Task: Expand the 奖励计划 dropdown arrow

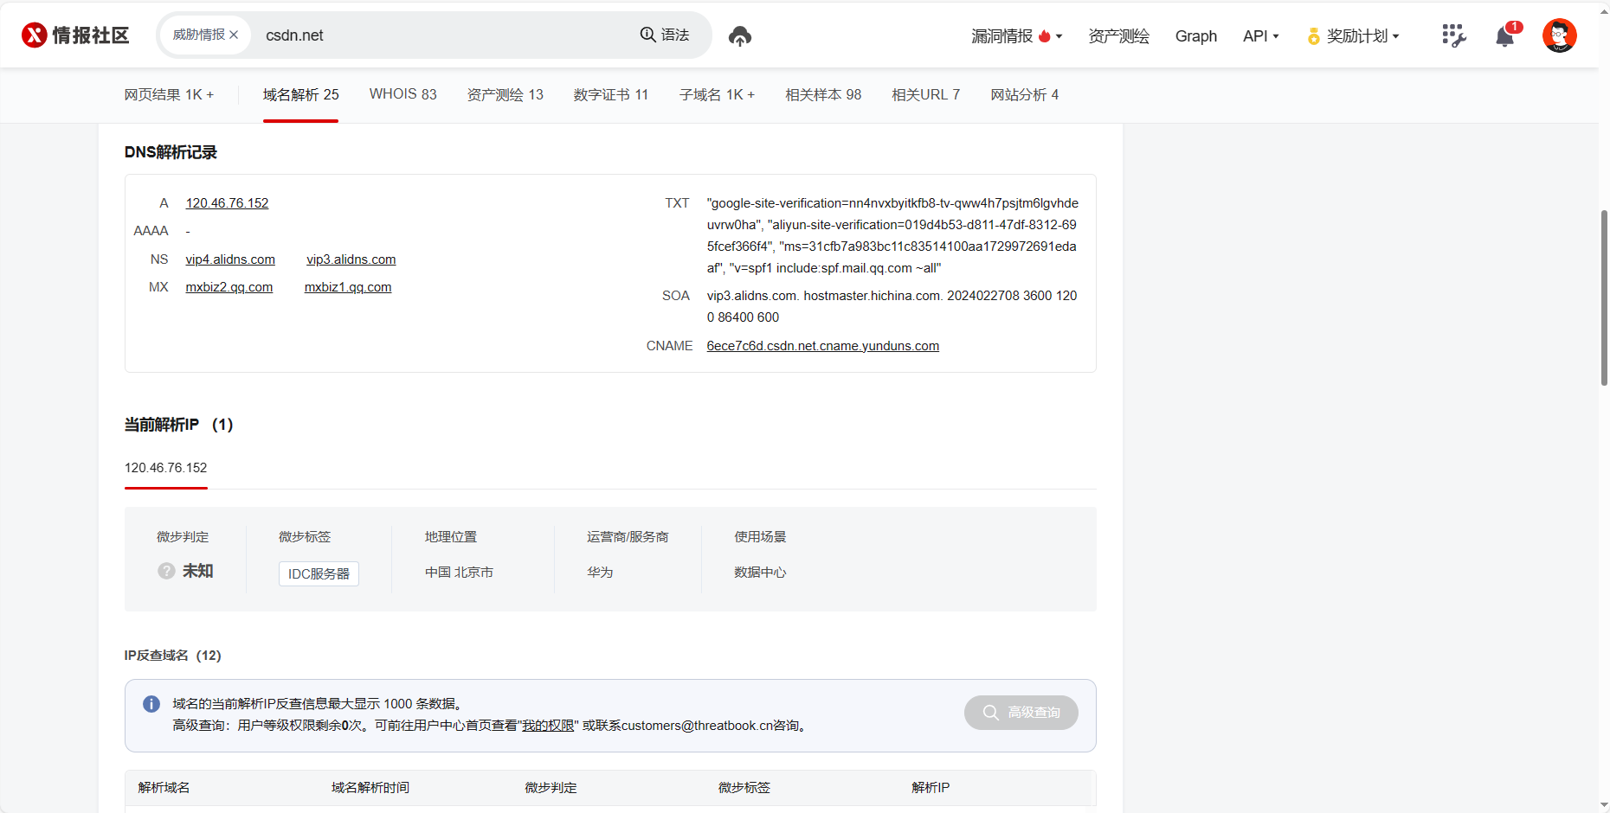Action: 1395,36
